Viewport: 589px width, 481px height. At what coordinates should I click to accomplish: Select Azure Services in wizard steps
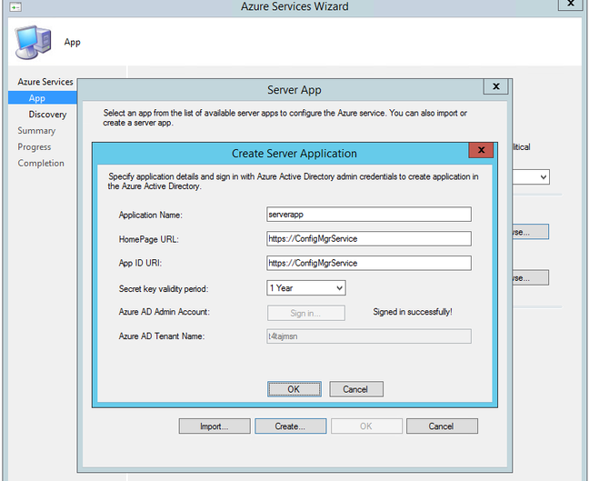coord(45,82)
